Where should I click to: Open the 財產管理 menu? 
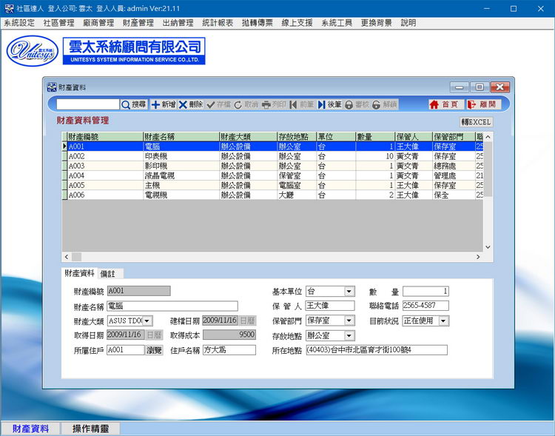[x=138, y=23]
